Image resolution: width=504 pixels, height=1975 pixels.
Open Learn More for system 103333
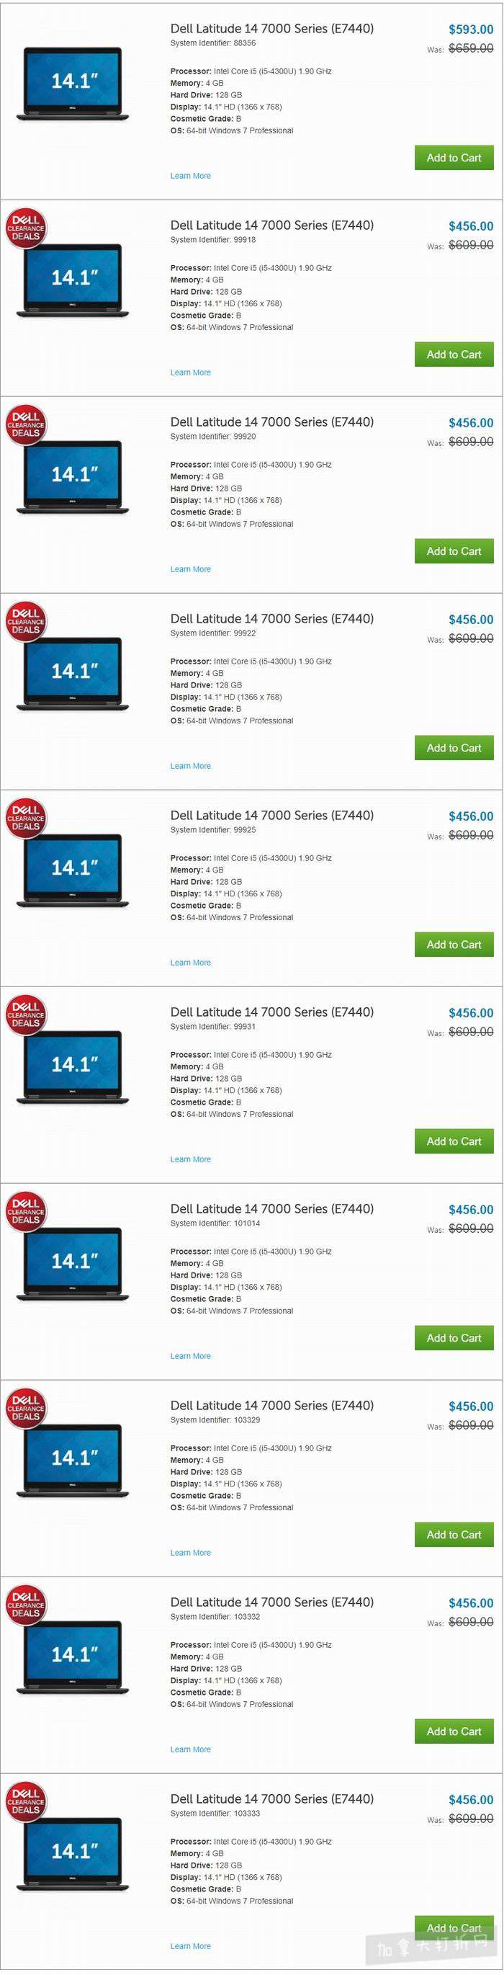190,1946
